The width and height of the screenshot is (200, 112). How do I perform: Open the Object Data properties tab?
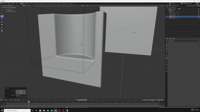167,66
